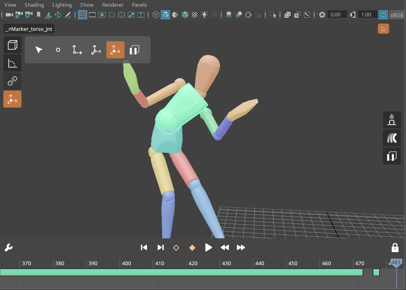Open the Shading menu
The width and height of the screenshot is (406, 290).
[x=34, y=5]
